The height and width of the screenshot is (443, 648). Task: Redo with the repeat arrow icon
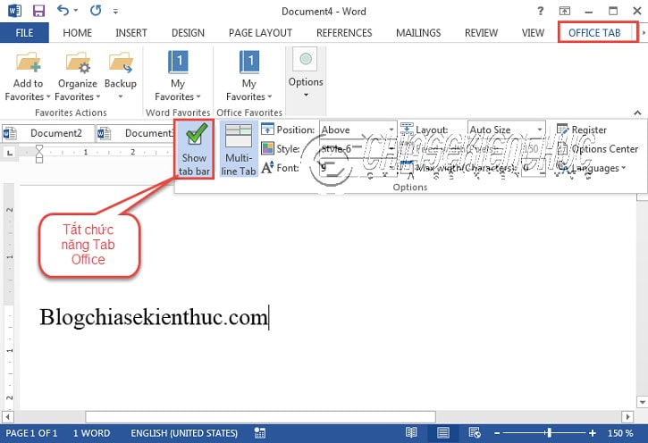(96, 11)
